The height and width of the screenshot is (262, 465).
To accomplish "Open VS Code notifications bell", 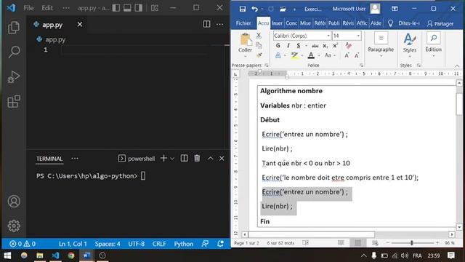I will coord(220,244).
